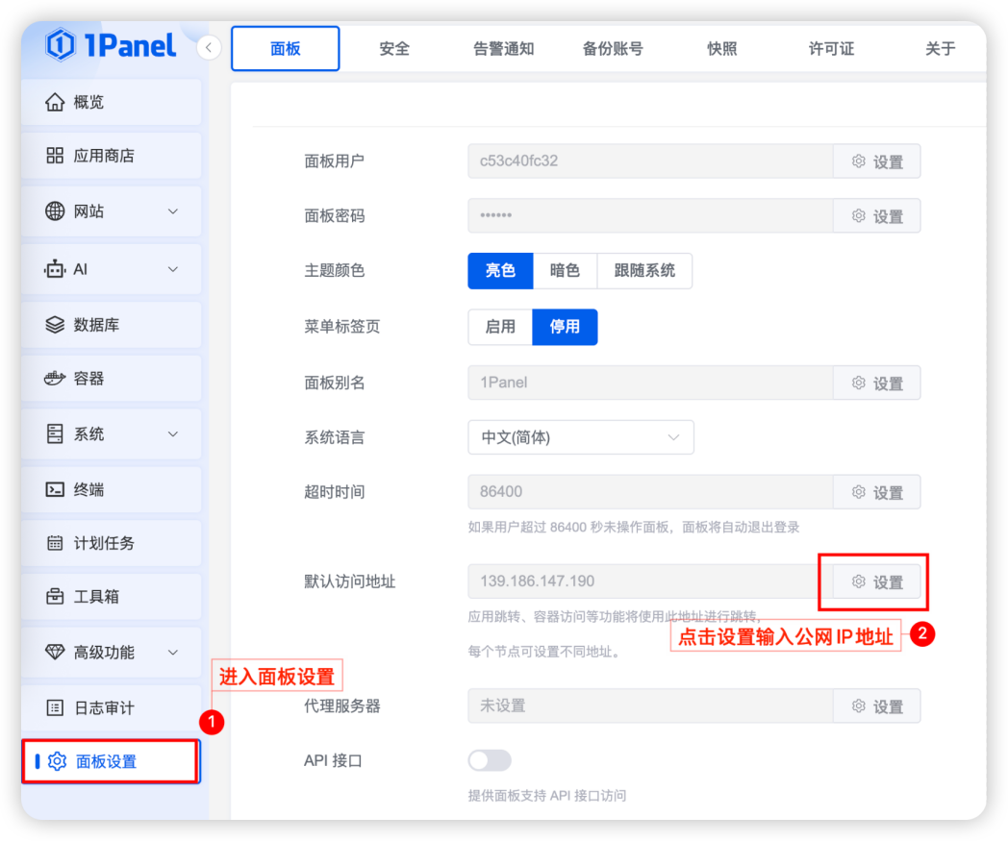Click the 终端 terminal icon

tap(55, 489)
